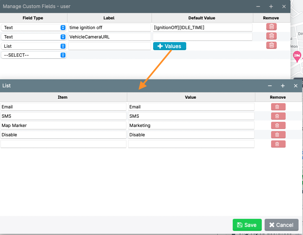This screenshot has width=303, height=235.
Task: Click the + Values button
Action: 169,46
